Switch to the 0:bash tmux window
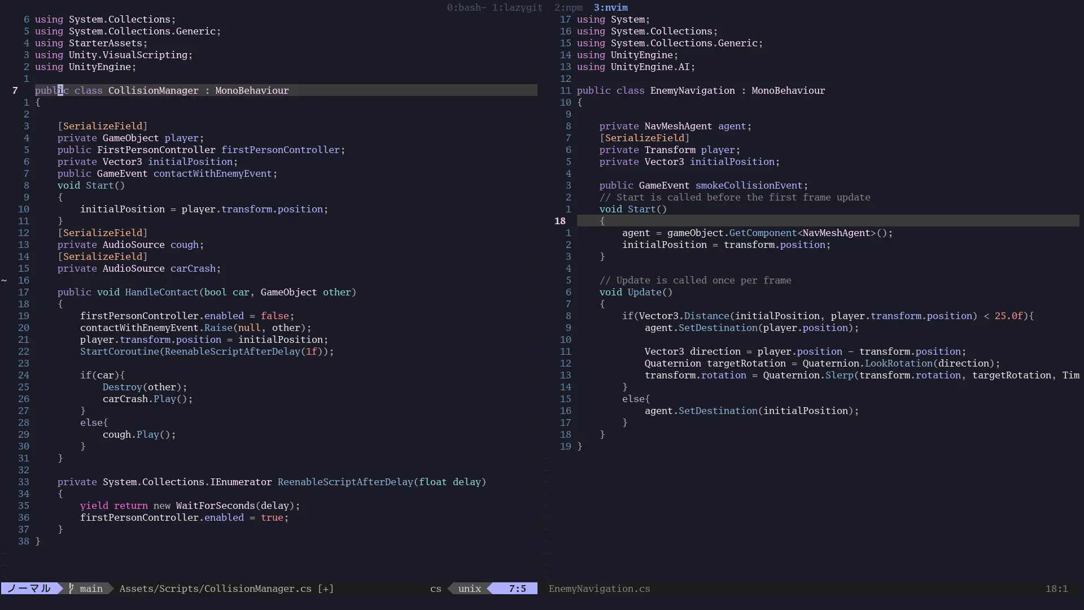The image size is (1084, 610). pyautogui.click(x=466, y=7)
